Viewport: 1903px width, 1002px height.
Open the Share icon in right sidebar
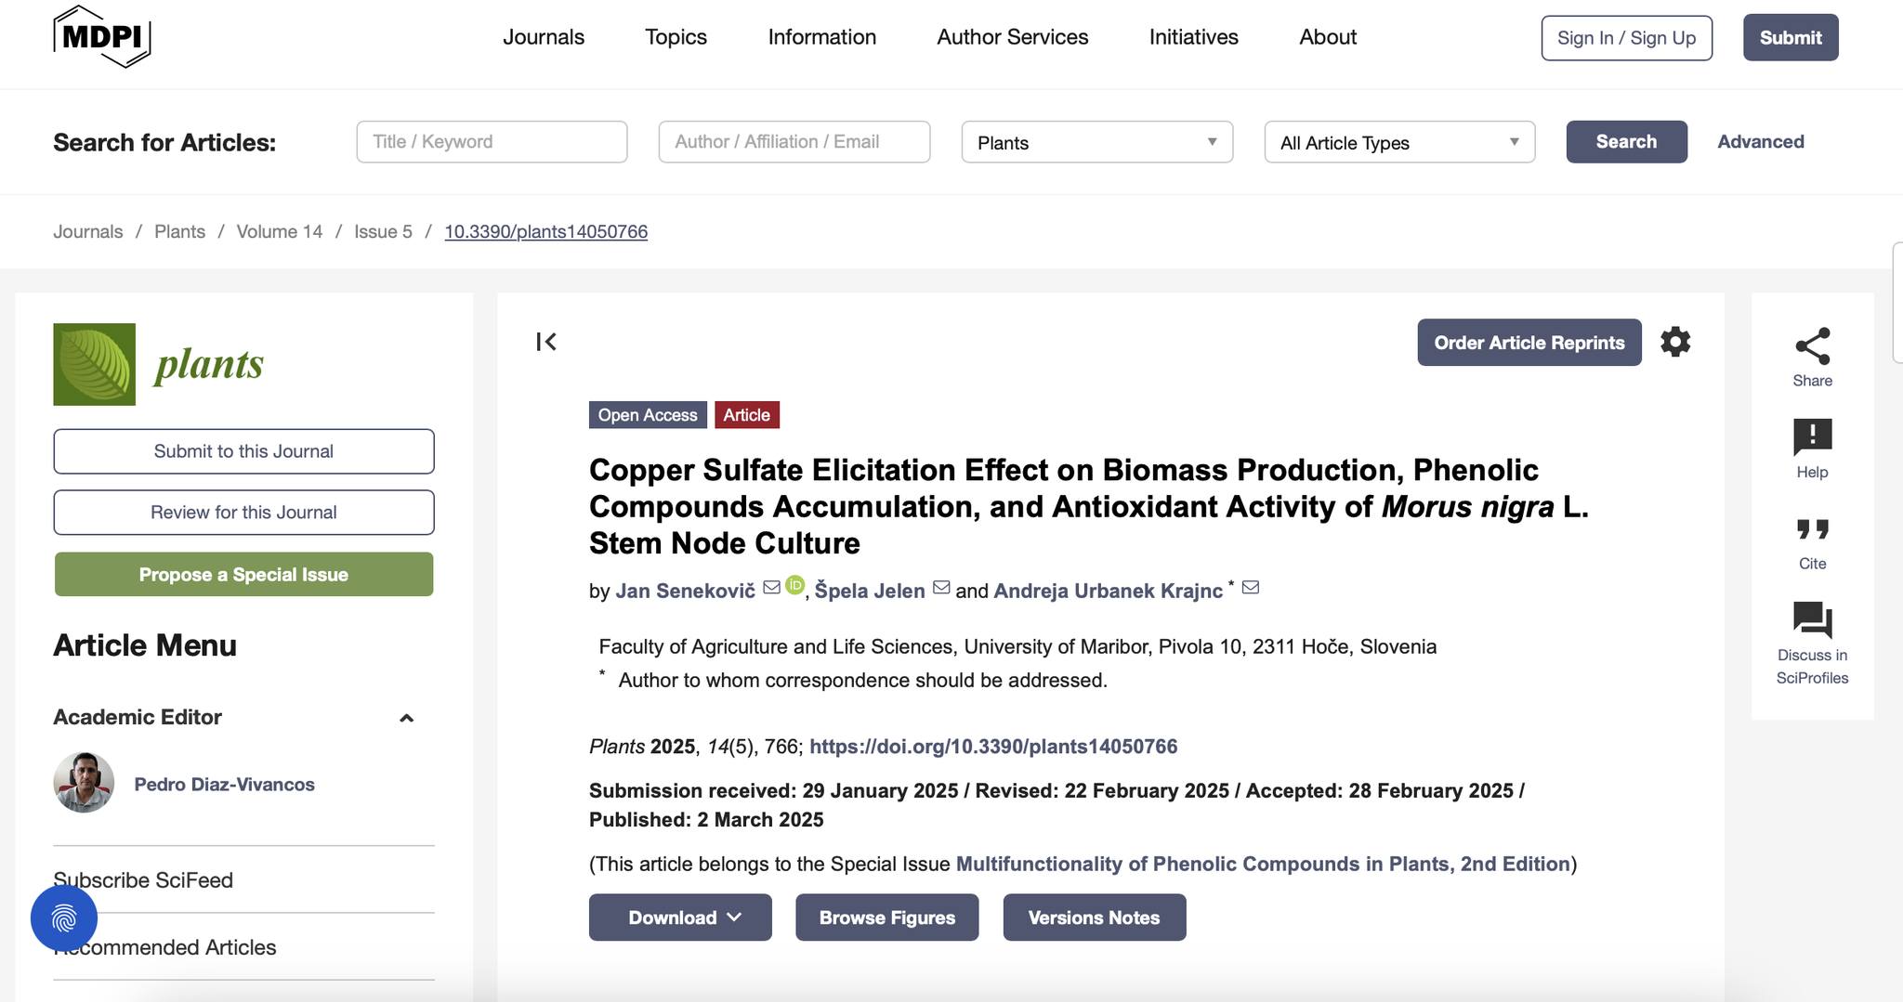tap(1812, 346)
